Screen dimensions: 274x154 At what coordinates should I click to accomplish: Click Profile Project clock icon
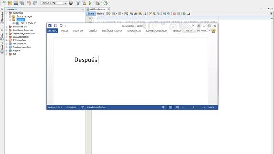coord(106,3)
